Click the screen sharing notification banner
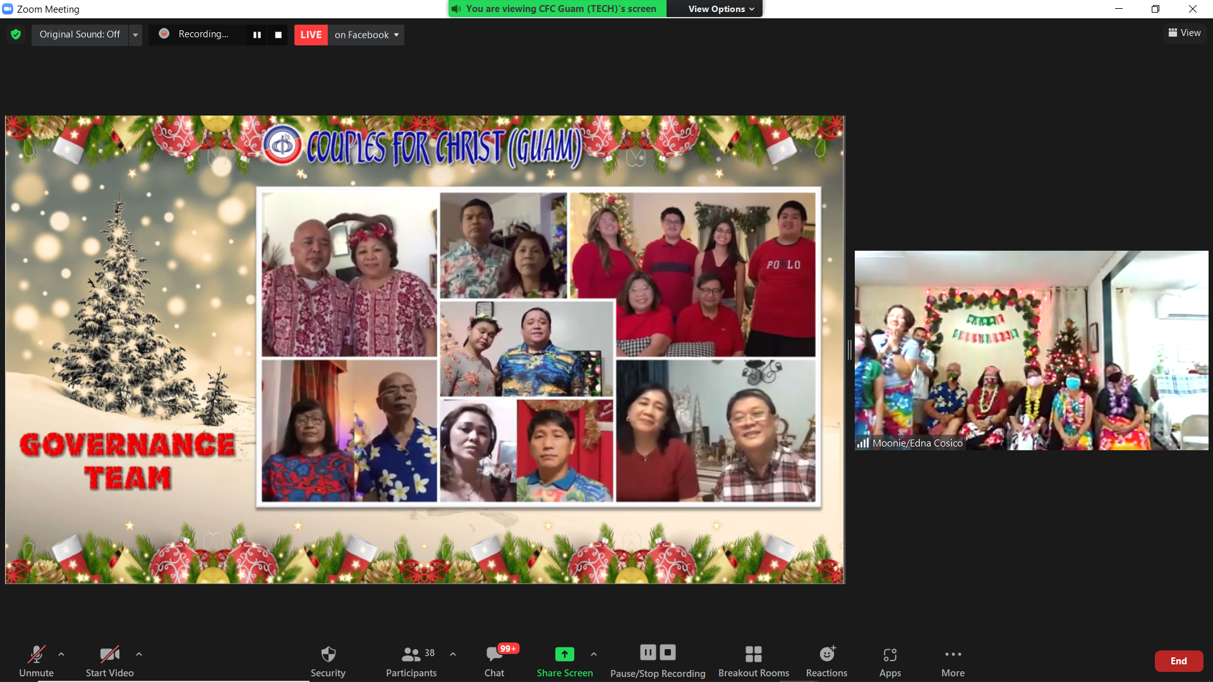Screen dimensions: 1213x682 (558, 9)
